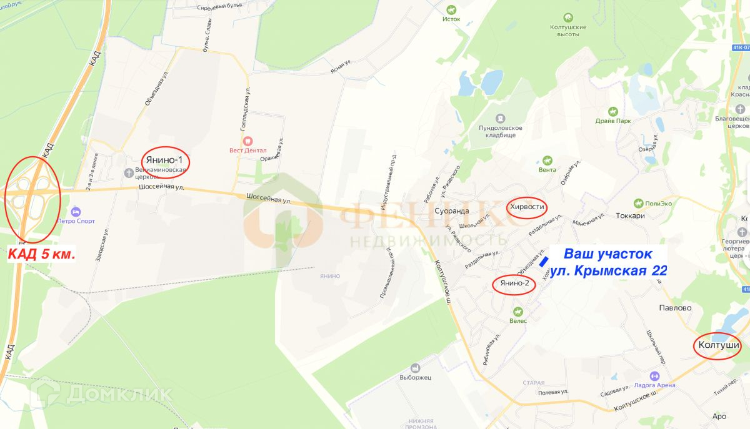Click the Велес horse marker icon
The height and width of the screenshot is (429, 750).
point(518,312)
